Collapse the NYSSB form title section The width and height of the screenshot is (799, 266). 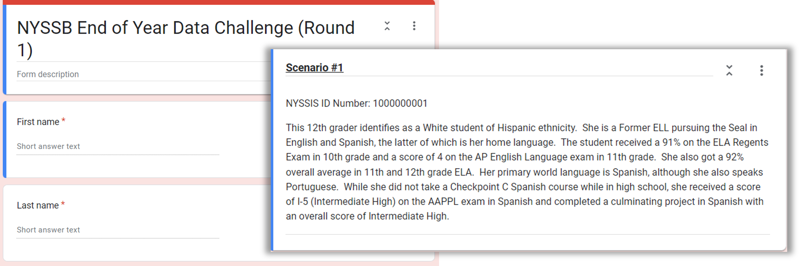(x=387, y=26)
